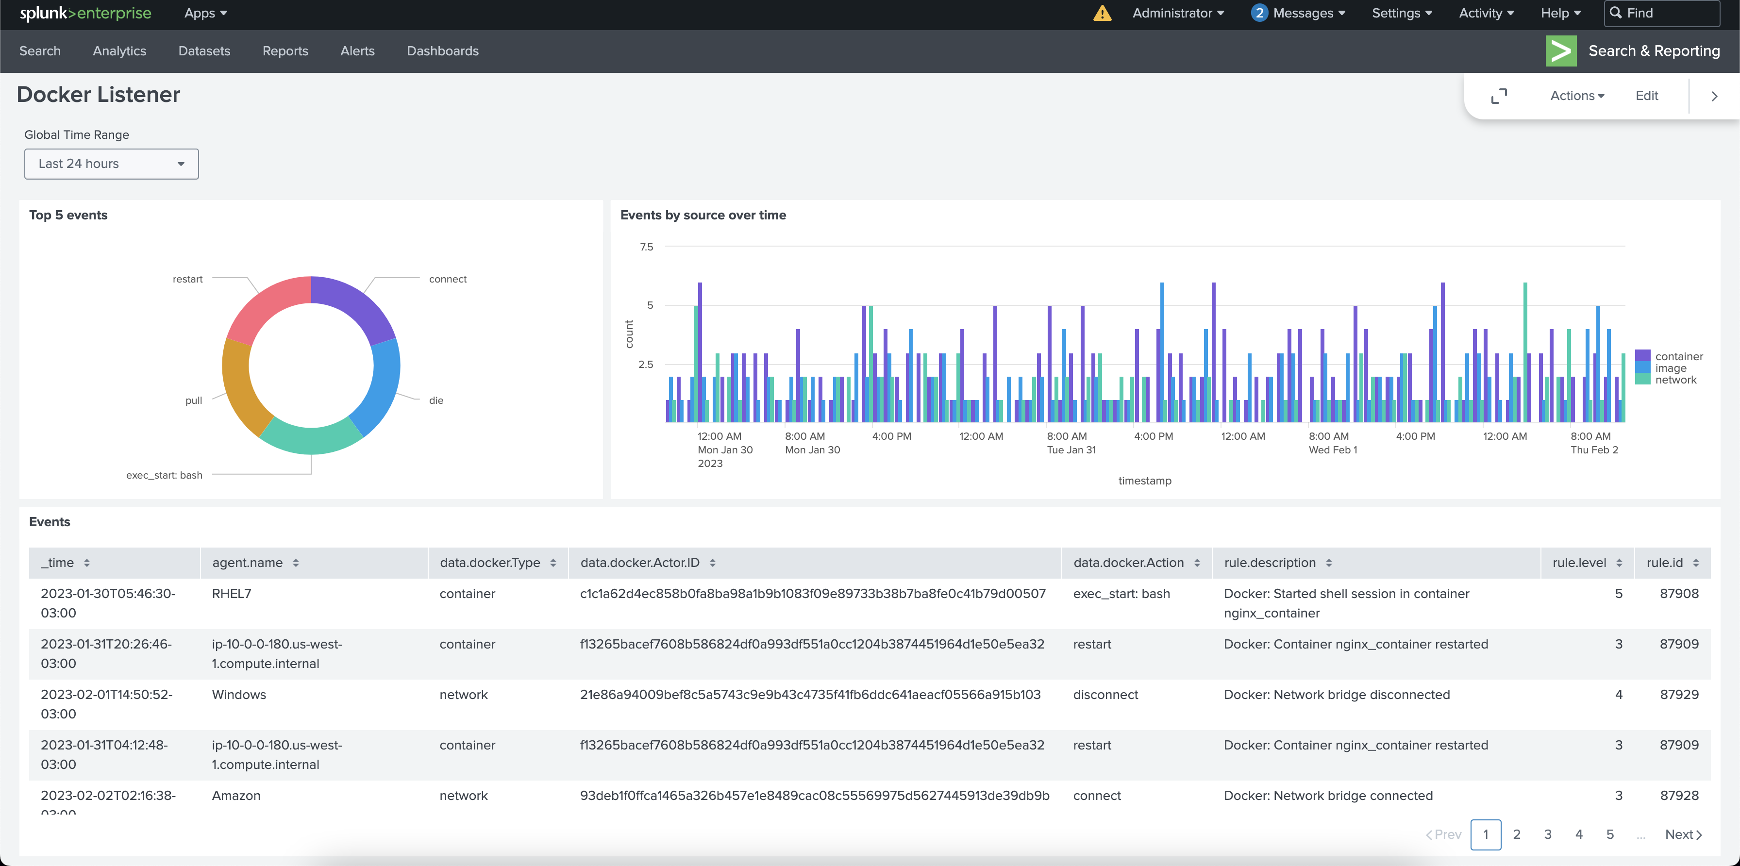Enter fullscreen mode for the dashboard
This screenshot has width=1740, height=866.
[1500, 96]
